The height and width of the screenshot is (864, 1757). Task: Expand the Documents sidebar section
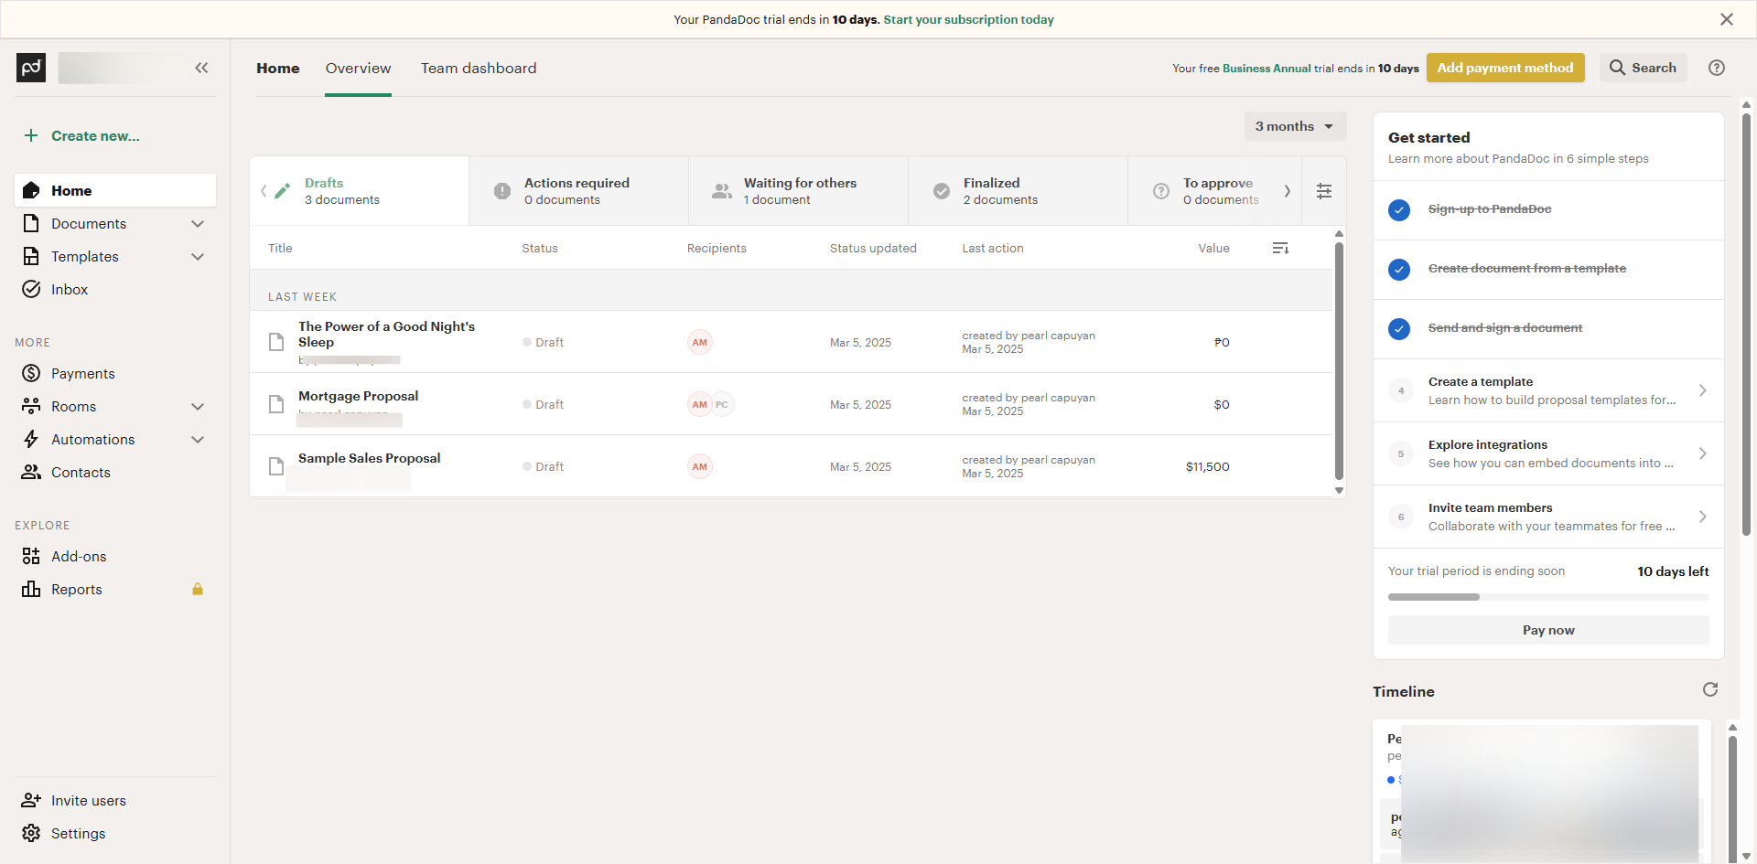click(x=197, y=223)
